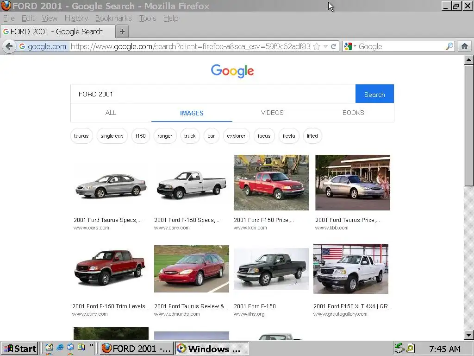The image size is (474, 356).
Task: Launch Internet Explorer from the quick launch
Action: tap(60, 347)
